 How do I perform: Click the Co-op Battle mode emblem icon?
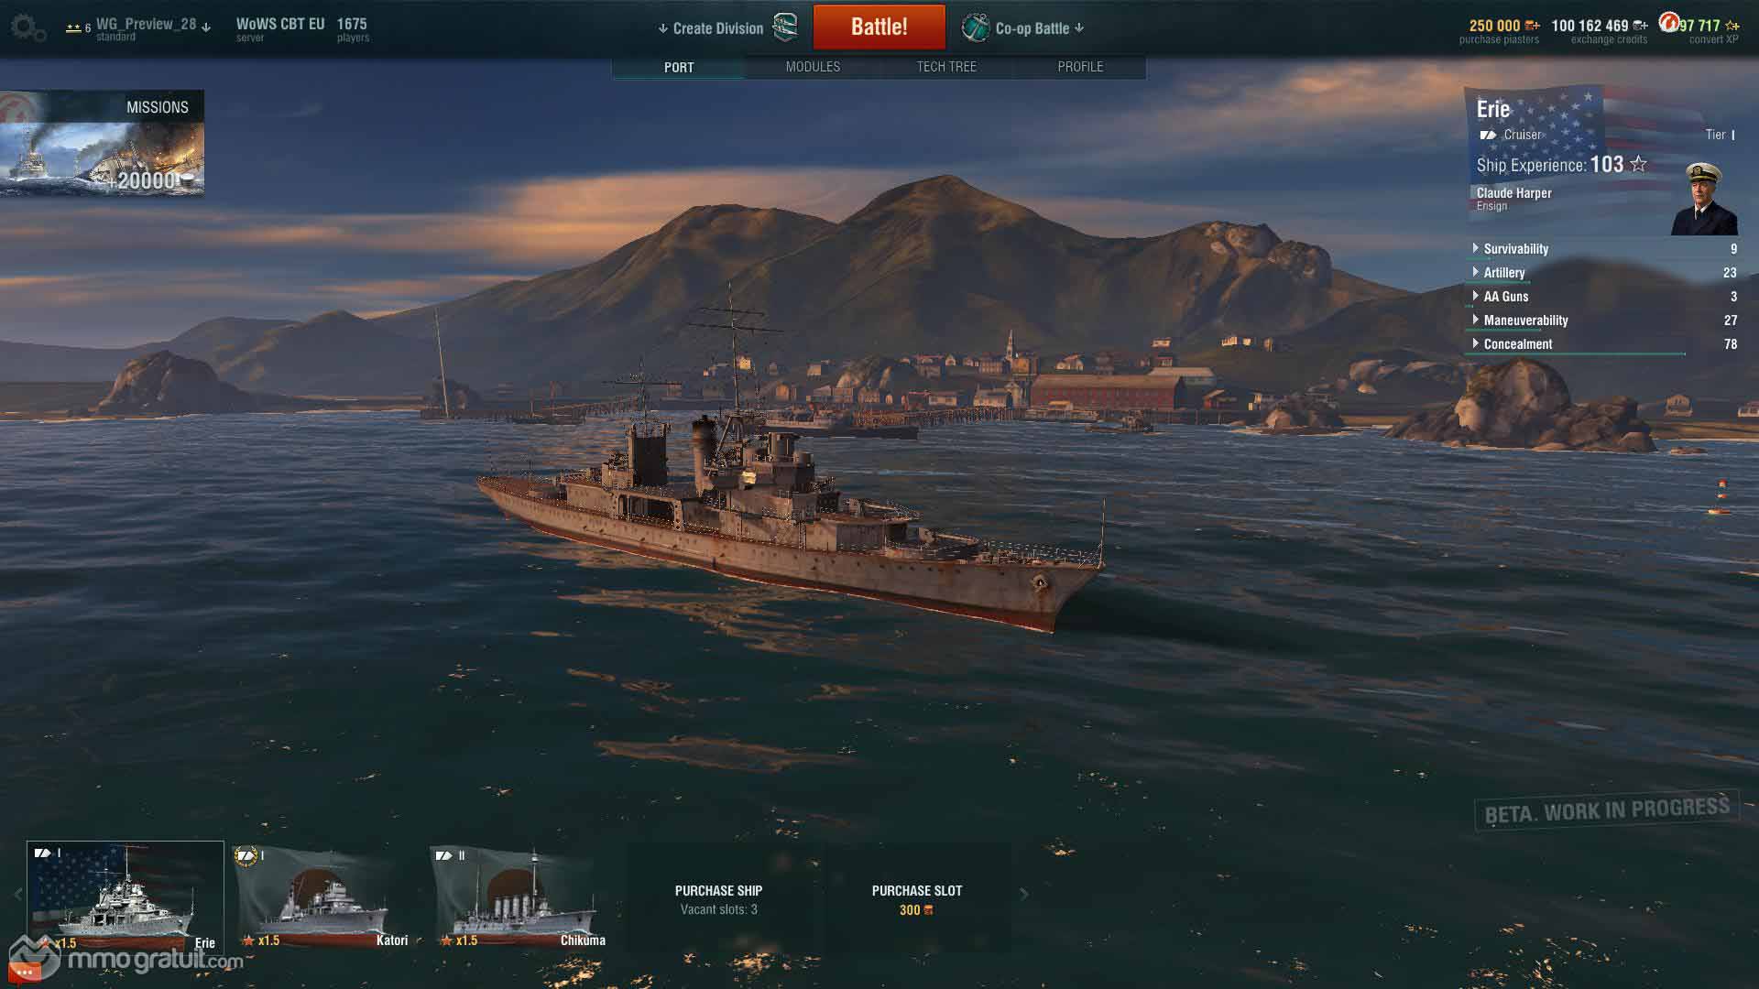tap(975, 27)
